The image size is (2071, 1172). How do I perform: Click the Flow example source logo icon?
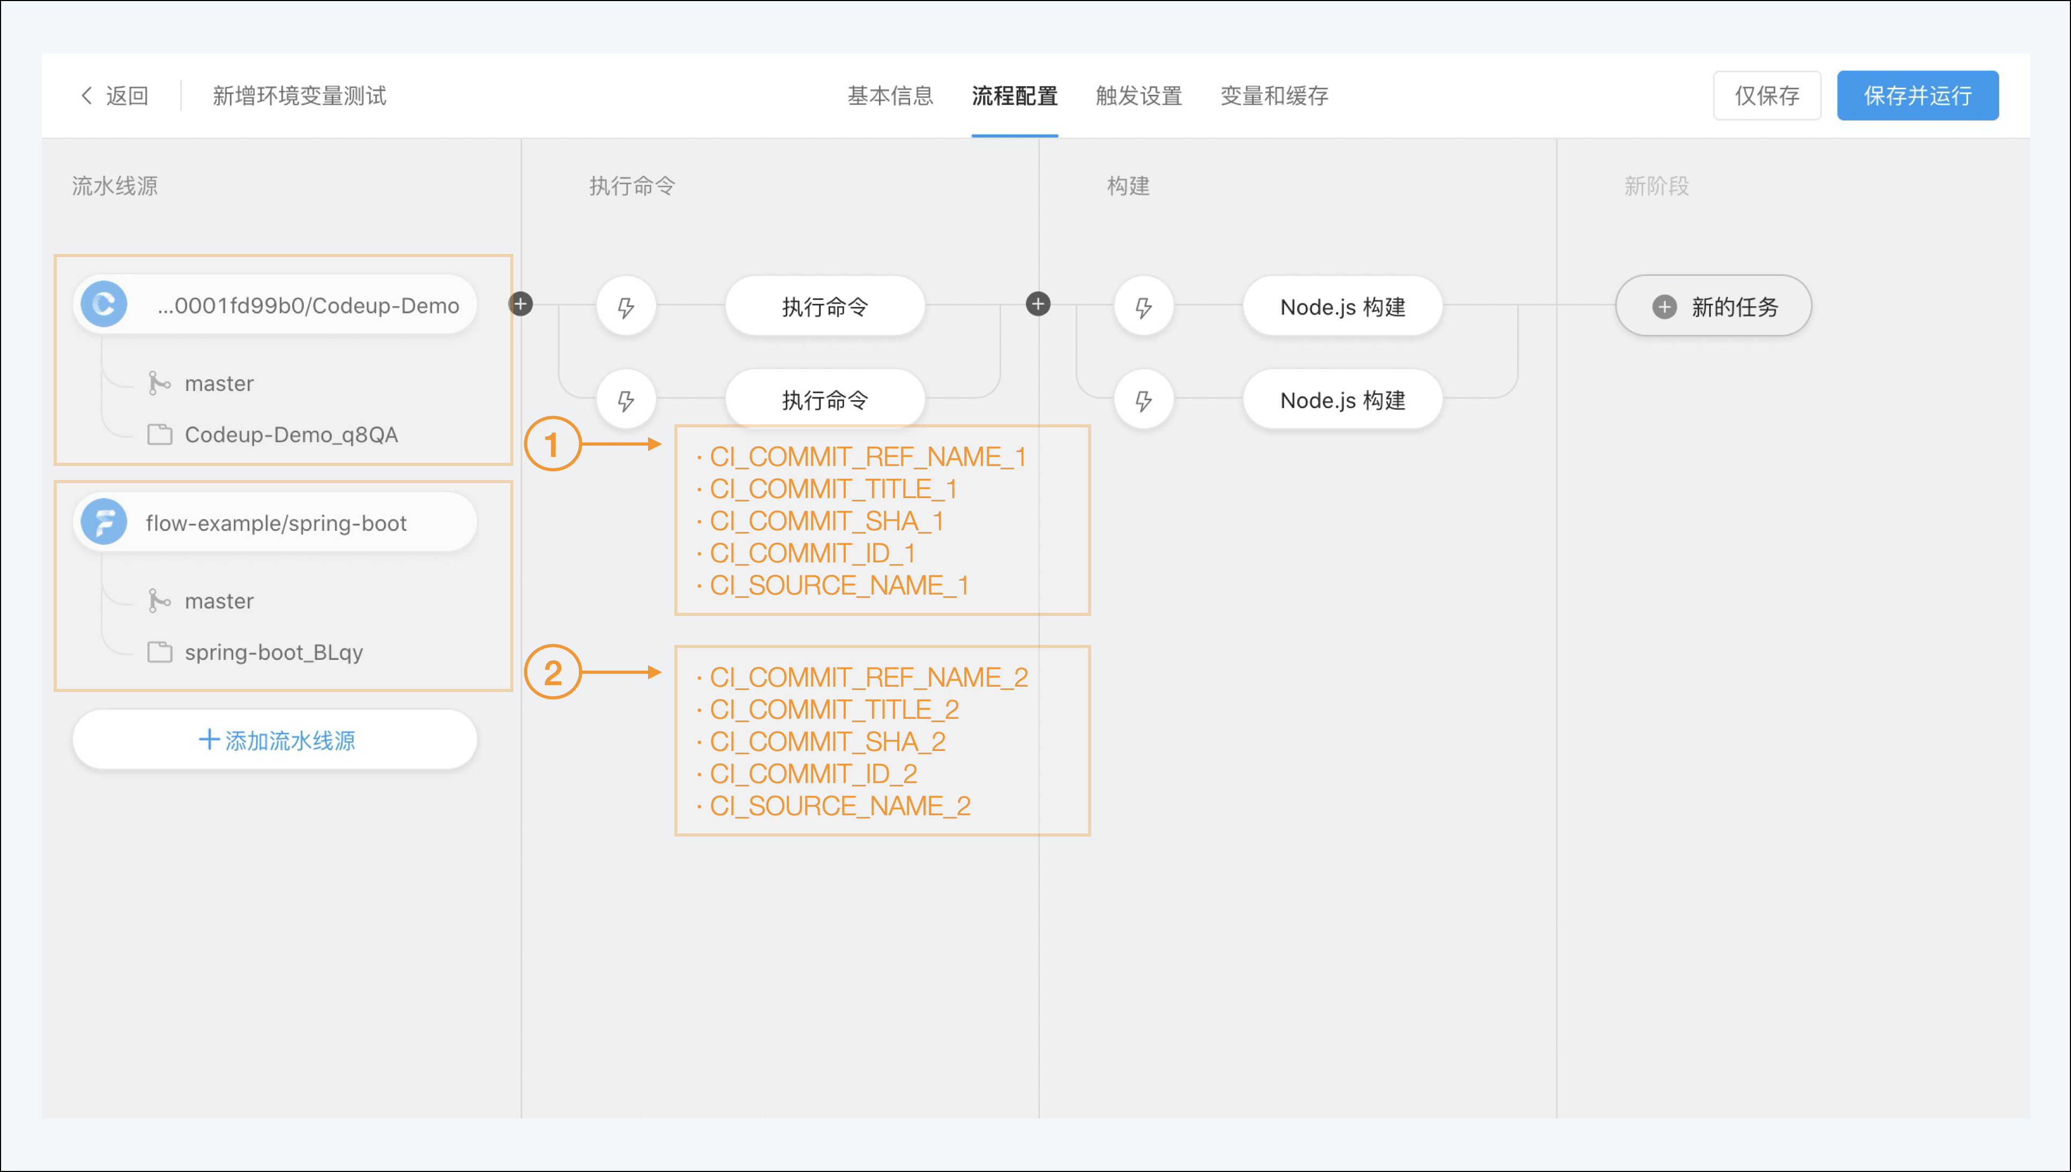[104, 522]
